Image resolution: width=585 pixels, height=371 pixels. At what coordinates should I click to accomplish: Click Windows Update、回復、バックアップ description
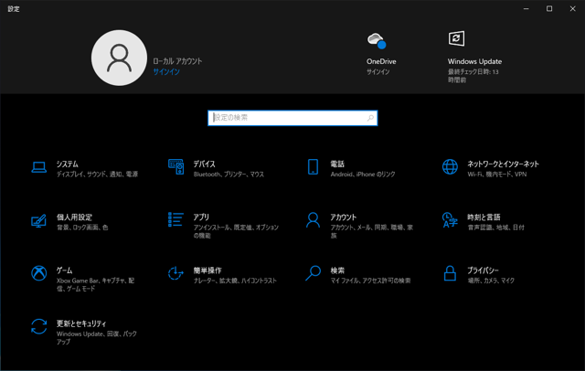97,338
